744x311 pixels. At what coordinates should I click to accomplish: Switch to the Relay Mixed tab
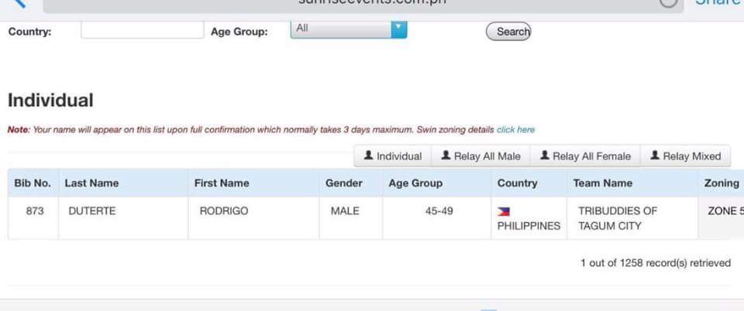[x=686, y=156]
